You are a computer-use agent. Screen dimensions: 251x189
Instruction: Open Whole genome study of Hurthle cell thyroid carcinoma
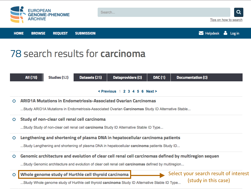click(x=74, y=174)
